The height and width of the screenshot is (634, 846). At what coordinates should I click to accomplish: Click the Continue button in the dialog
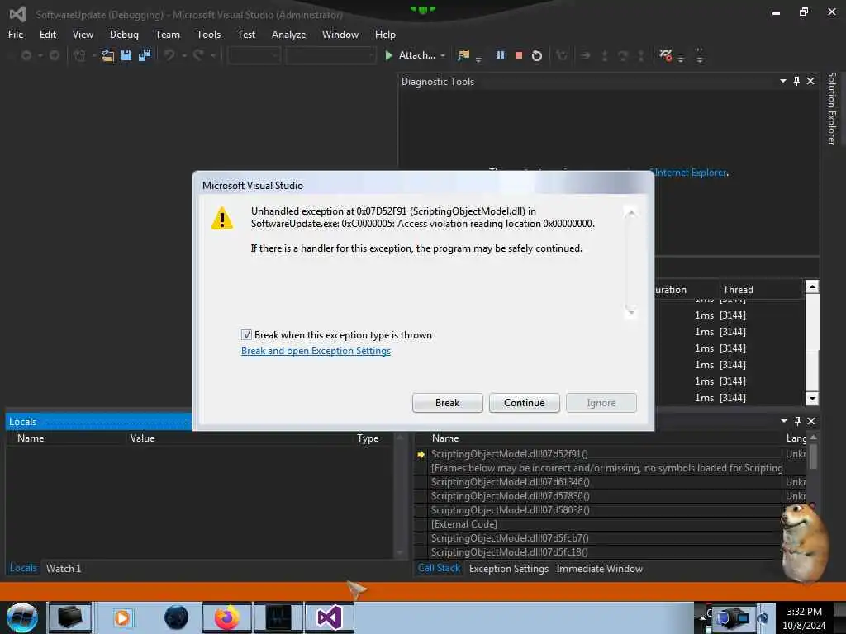click(x=524, y=403)
